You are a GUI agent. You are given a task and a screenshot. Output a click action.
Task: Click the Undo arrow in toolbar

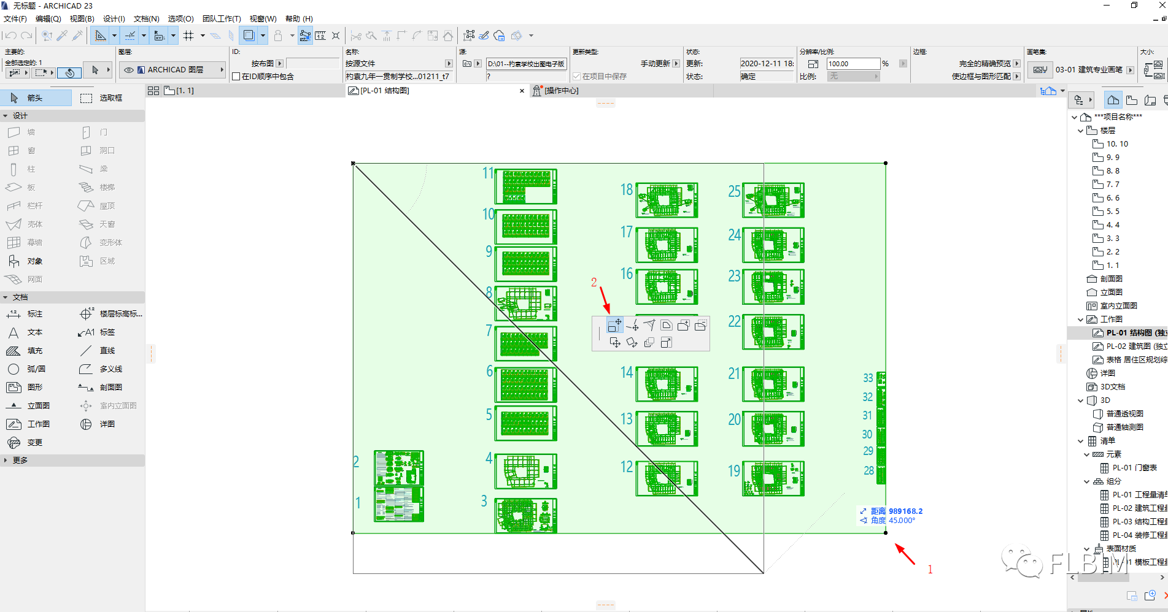pyautogui.click(x=10, y=36)
